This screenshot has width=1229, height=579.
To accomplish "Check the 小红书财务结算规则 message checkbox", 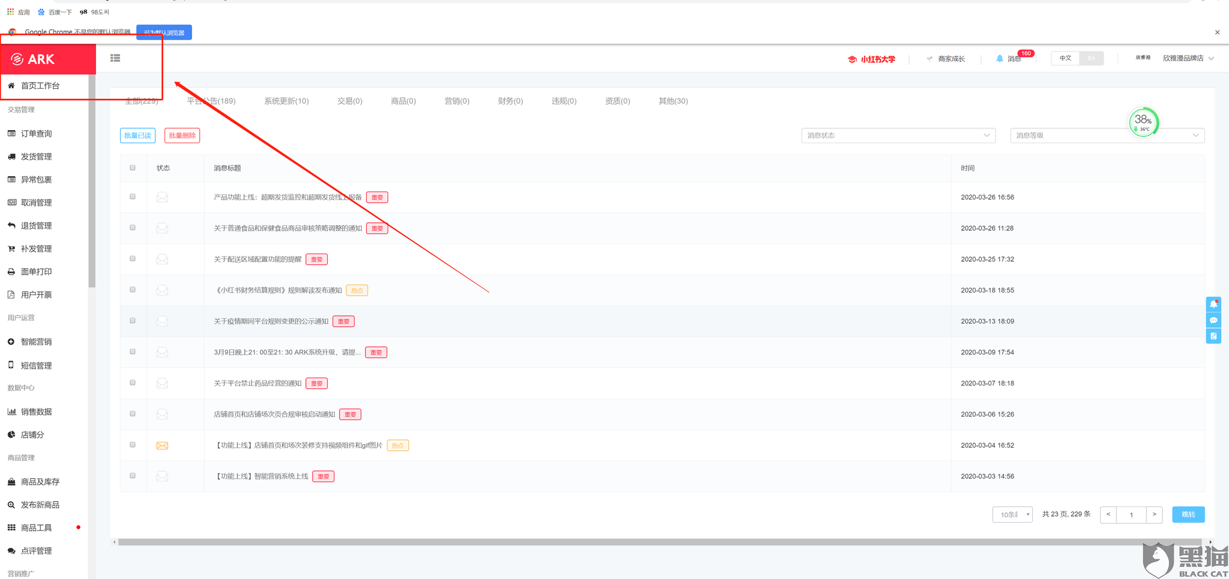I will click(133, 289).
